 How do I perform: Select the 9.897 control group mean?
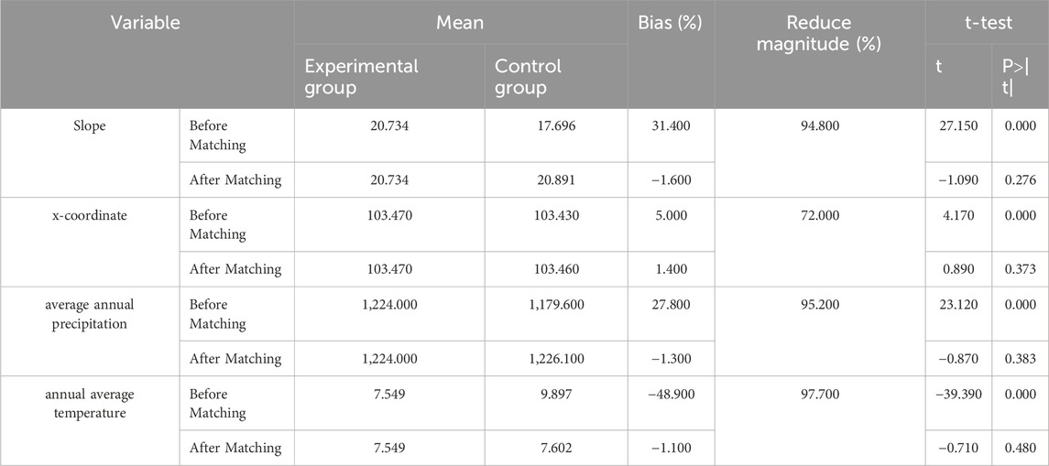coord(556,394)
